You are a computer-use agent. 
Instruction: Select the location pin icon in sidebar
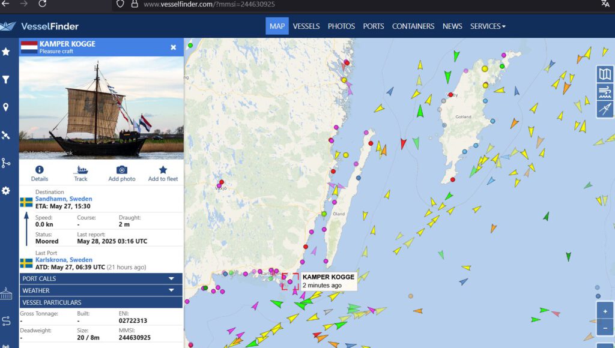(6, 107)
